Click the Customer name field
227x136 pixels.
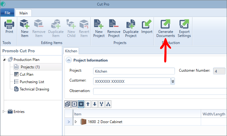pyautogui.click(x=132, y=81)
